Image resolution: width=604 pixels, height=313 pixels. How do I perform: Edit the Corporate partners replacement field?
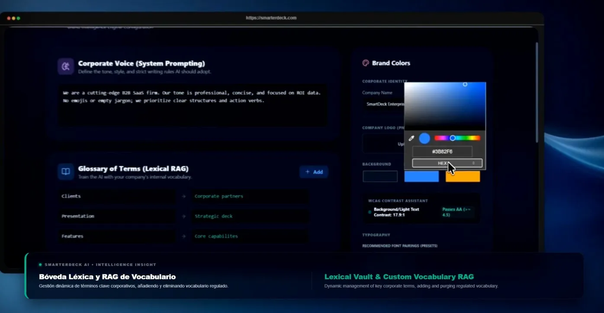click(251, 196)
